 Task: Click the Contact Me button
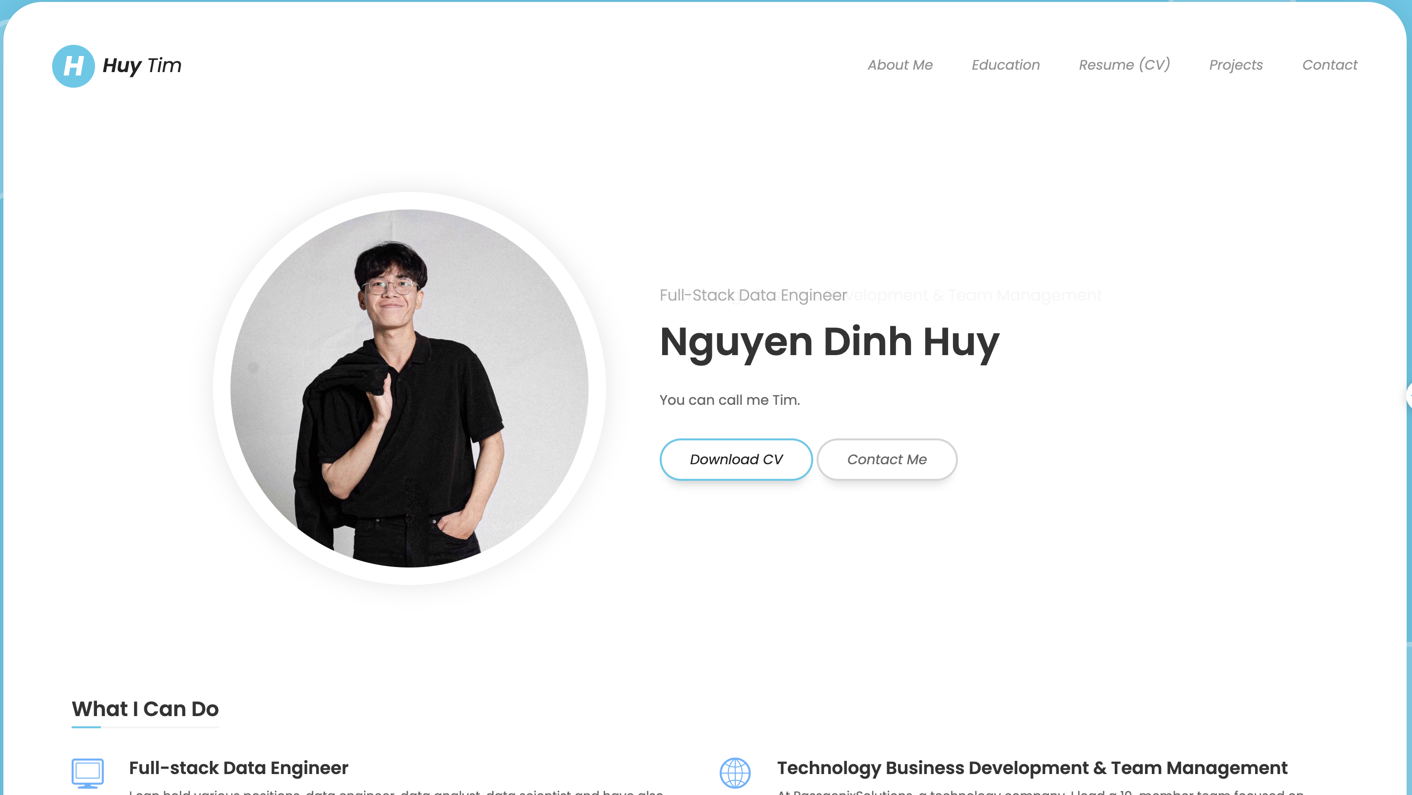[x=886, y=459]
